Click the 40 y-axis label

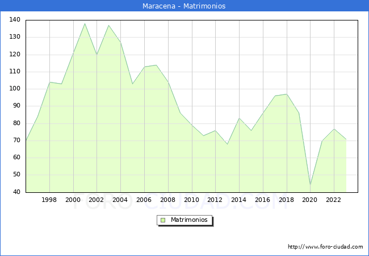coord(16,192)
